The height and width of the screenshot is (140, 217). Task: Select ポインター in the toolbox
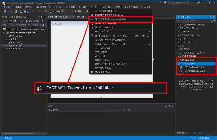coord(196,64)
